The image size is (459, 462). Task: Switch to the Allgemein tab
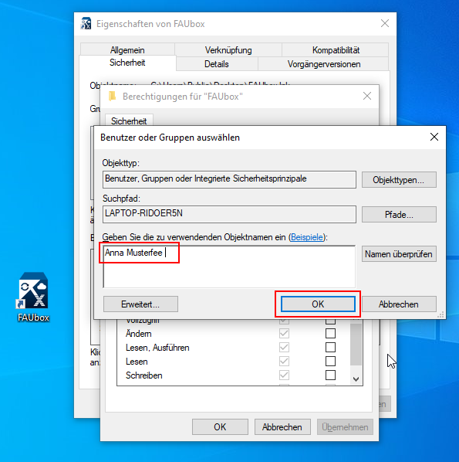[x=127, y=49]
